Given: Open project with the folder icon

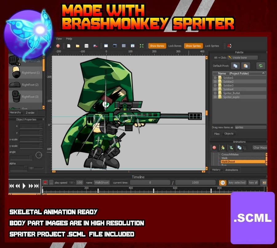Looking at the screenshot, I should click(x=78, y=46).
